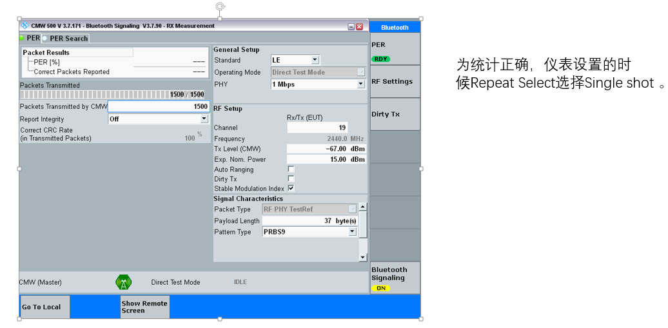Screen dimensions: 668x328
Task: Enable the Dirty Tx checkbox
Action: tap(291, 179)
